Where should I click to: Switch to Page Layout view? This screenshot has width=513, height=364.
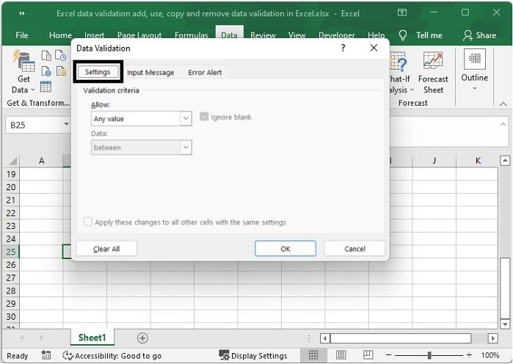341,355
